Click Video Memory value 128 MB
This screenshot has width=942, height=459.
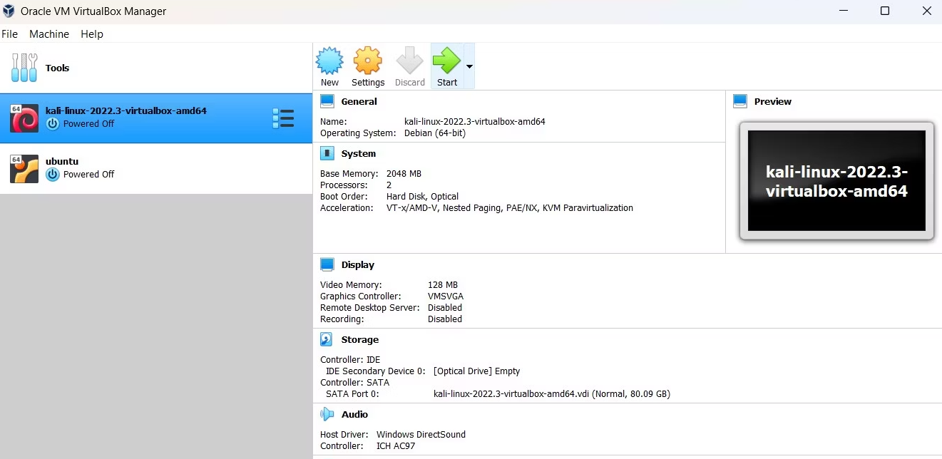click(x=443, y=284)
